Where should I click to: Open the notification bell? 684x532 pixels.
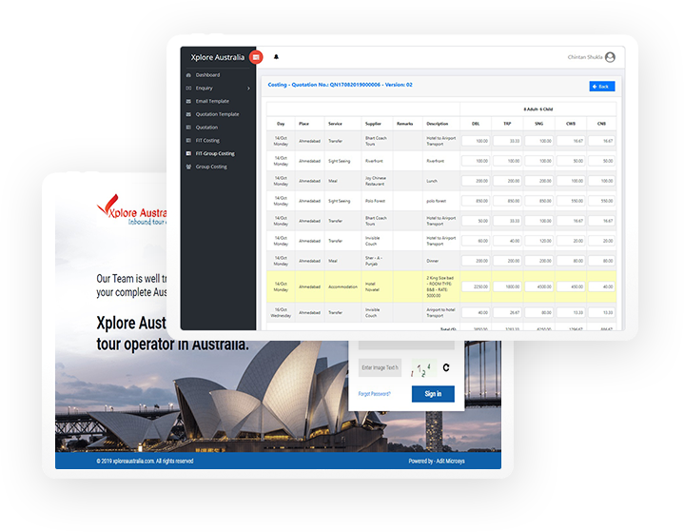[276, 57]
